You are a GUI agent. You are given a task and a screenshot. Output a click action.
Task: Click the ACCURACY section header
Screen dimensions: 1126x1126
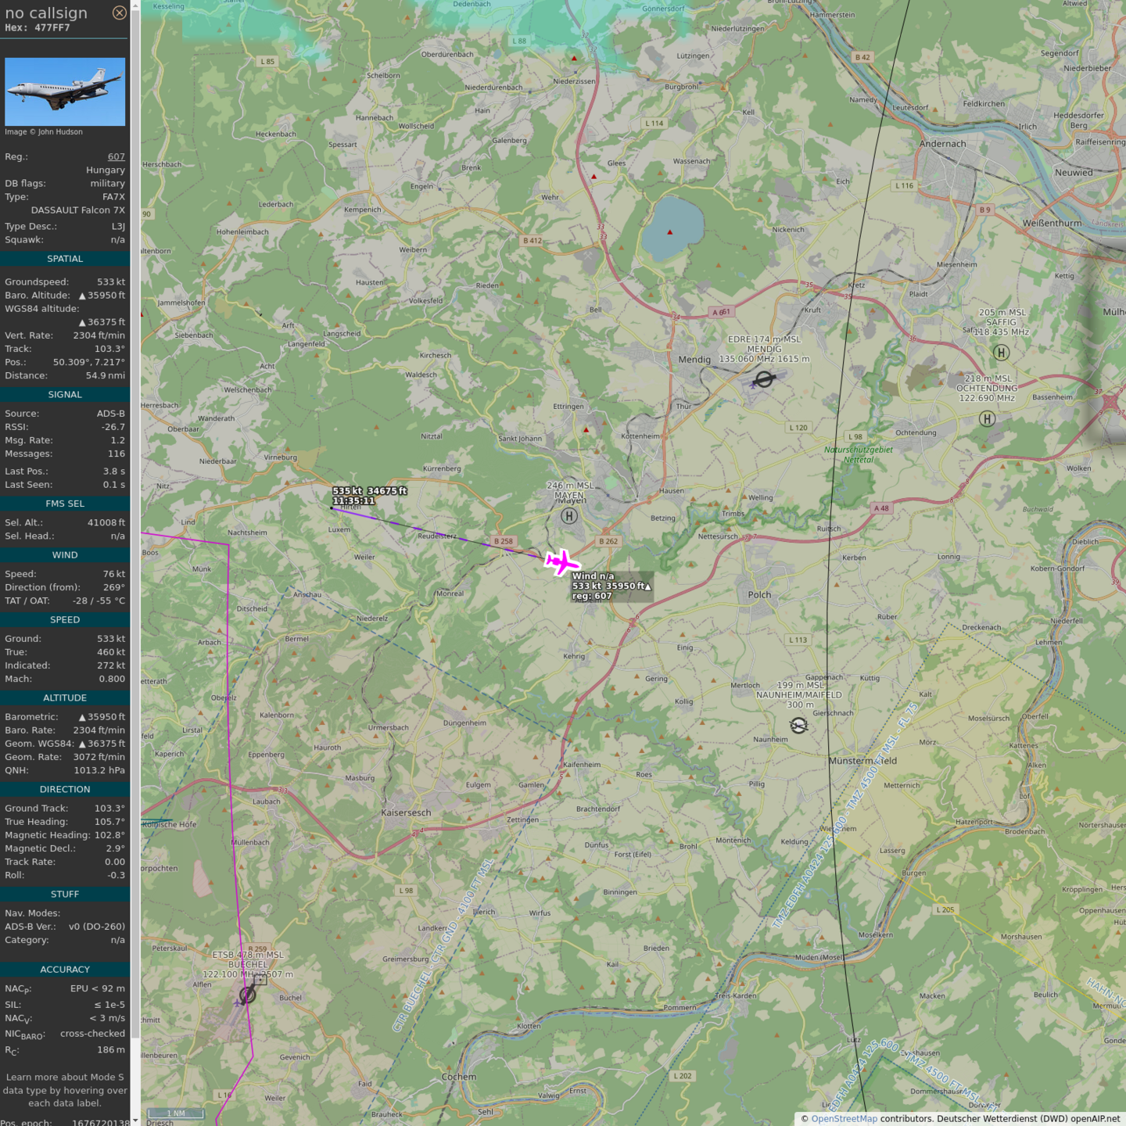(65, 970)
